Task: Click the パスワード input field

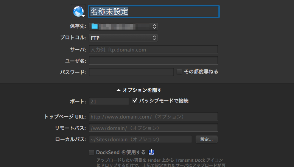Action: [x=131, y=72]
